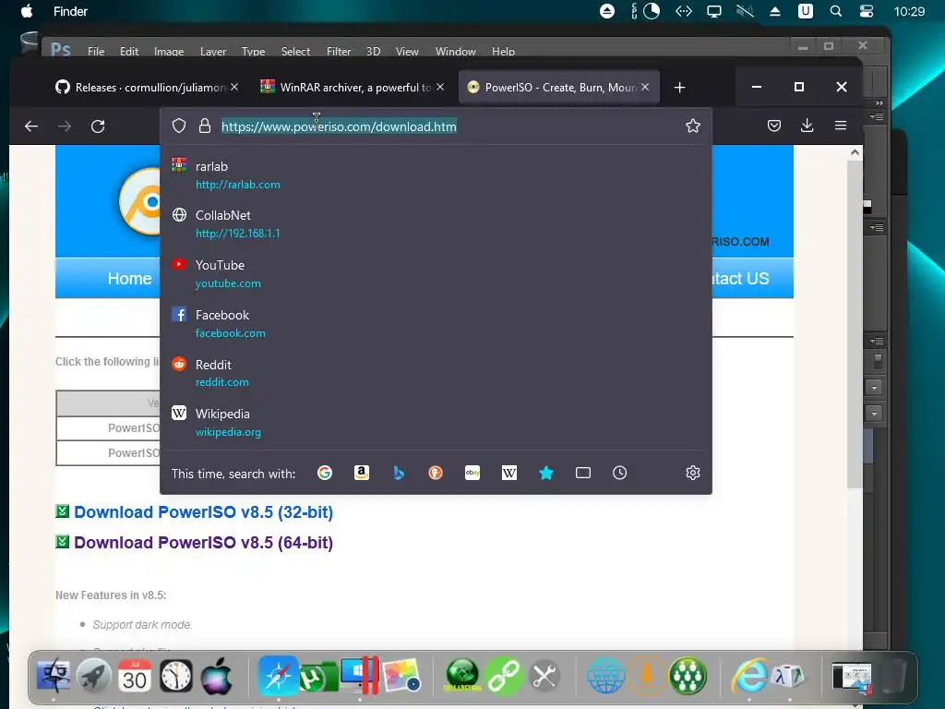This screenshot has height=709, width=945.
Task: Choose the YouTube suggestion
Action: coord(436,273)
